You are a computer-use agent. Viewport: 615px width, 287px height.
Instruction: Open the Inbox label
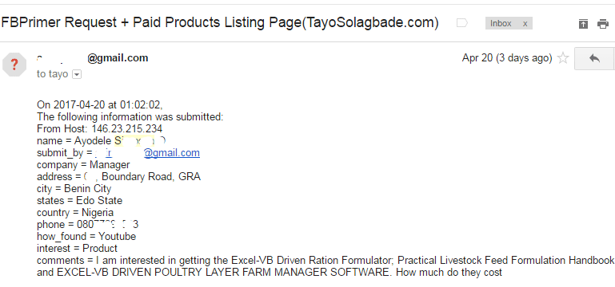point(501,23)
